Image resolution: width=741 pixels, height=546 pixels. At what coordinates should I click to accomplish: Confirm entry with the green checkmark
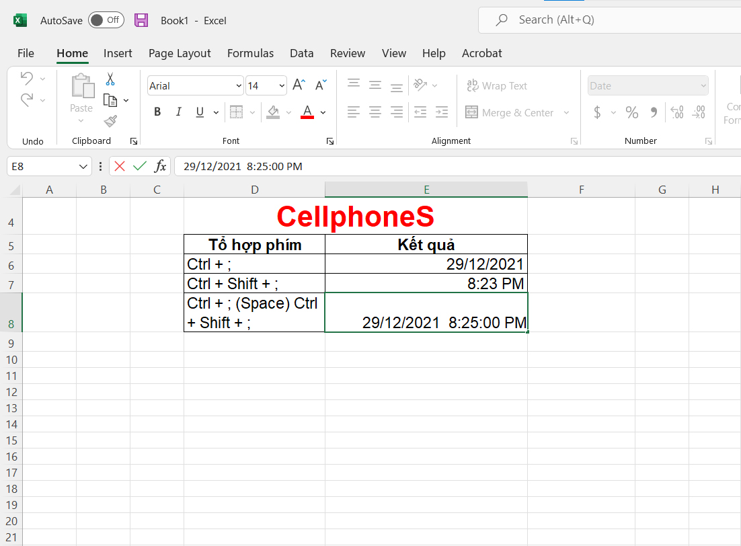(x=140, y=166)
